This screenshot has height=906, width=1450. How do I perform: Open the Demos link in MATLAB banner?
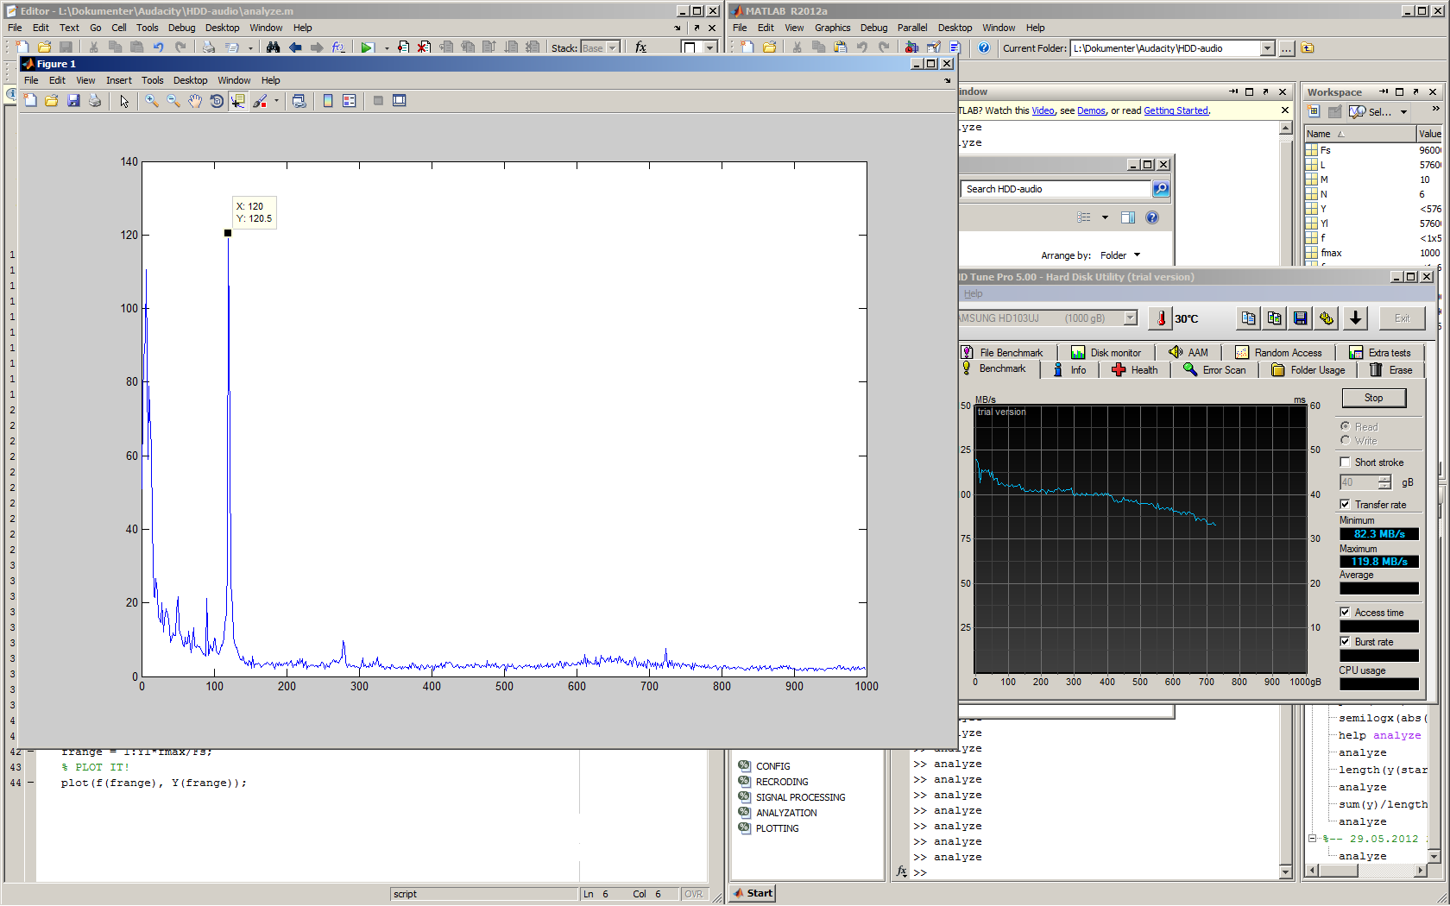1091,110
